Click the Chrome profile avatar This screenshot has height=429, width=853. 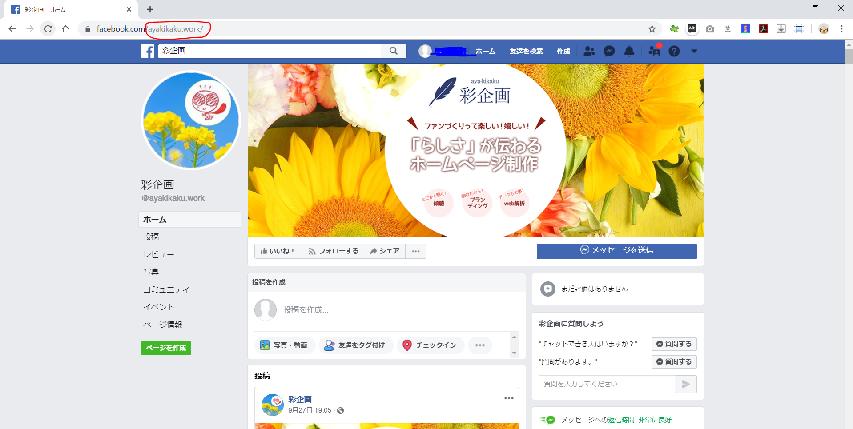point(824,29)
